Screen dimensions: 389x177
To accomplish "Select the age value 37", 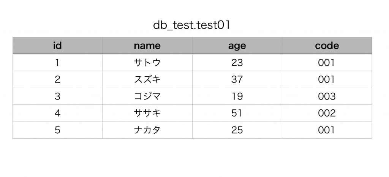I will tap(237, 79).
